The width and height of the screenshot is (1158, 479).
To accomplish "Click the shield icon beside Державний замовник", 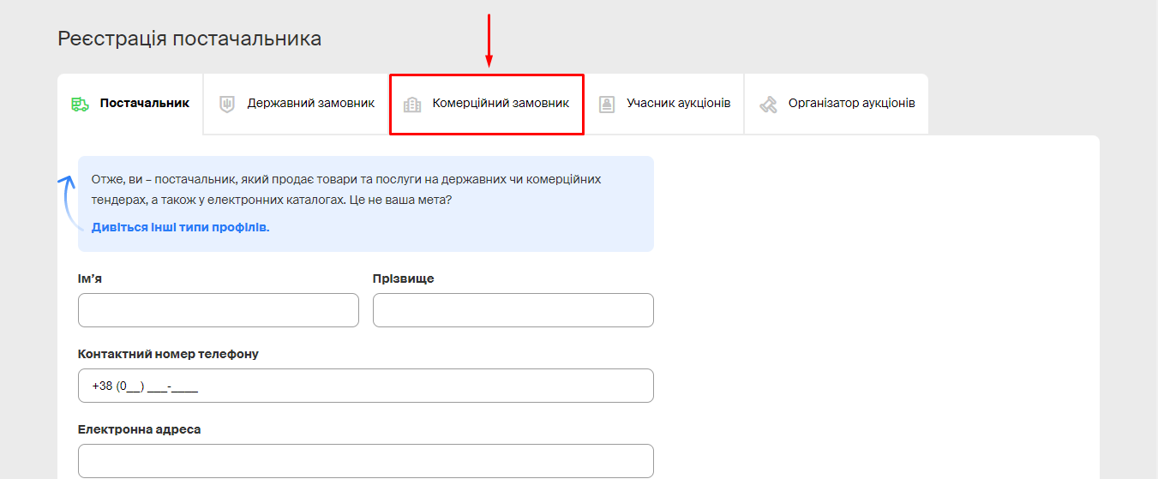I will pyautogui.click(x=227, y=104).
